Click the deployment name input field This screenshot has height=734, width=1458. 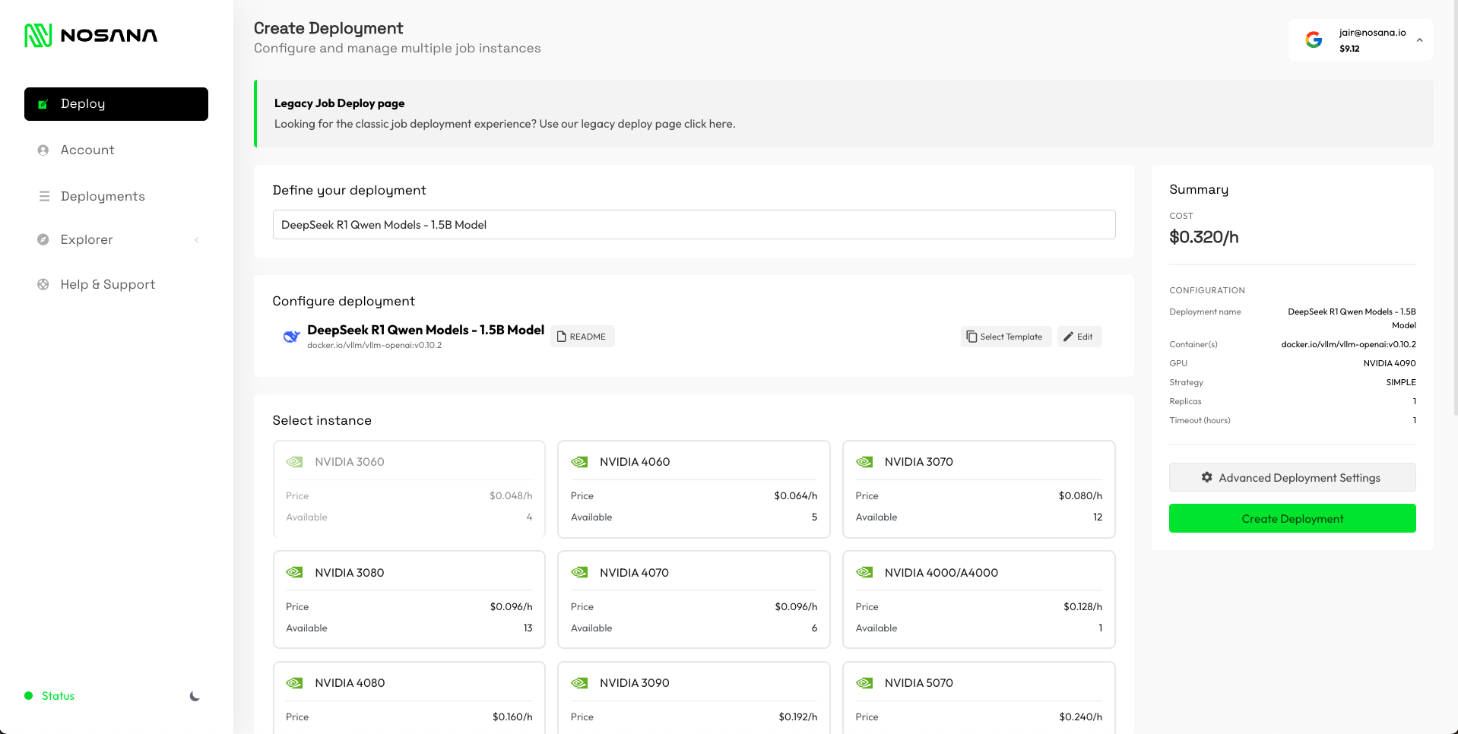click(693, 224)
